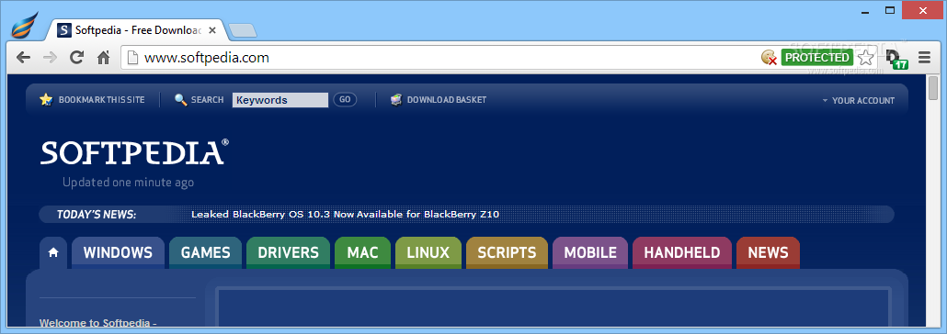Viewport: 947px width, 334px height.
Task: Click the browser back arrow
Action: point(23,58)
